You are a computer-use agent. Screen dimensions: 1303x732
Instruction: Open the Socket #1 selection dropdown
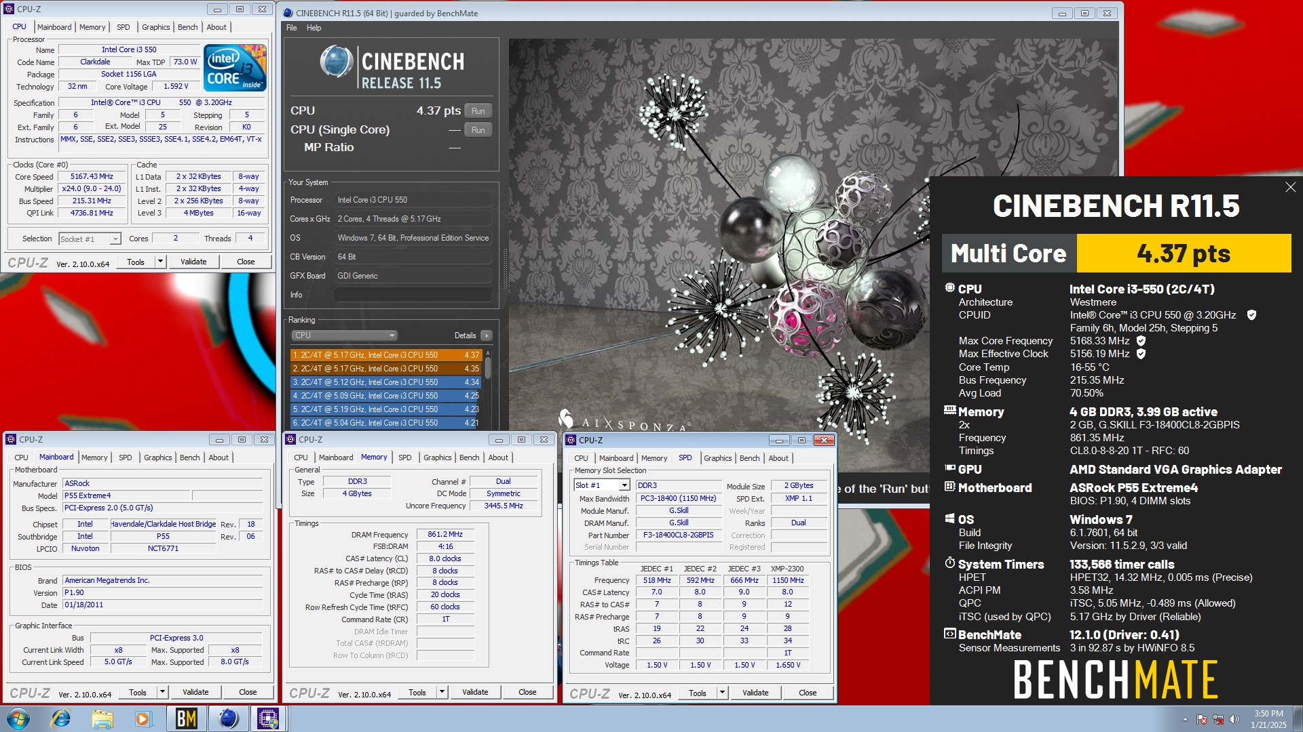(x=90, y=239)
